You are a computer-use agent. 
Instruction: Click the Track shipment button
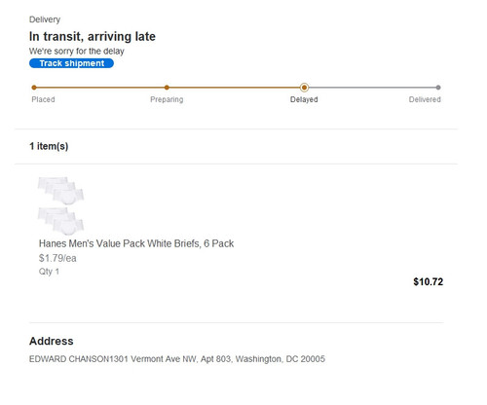click(71, 63)
